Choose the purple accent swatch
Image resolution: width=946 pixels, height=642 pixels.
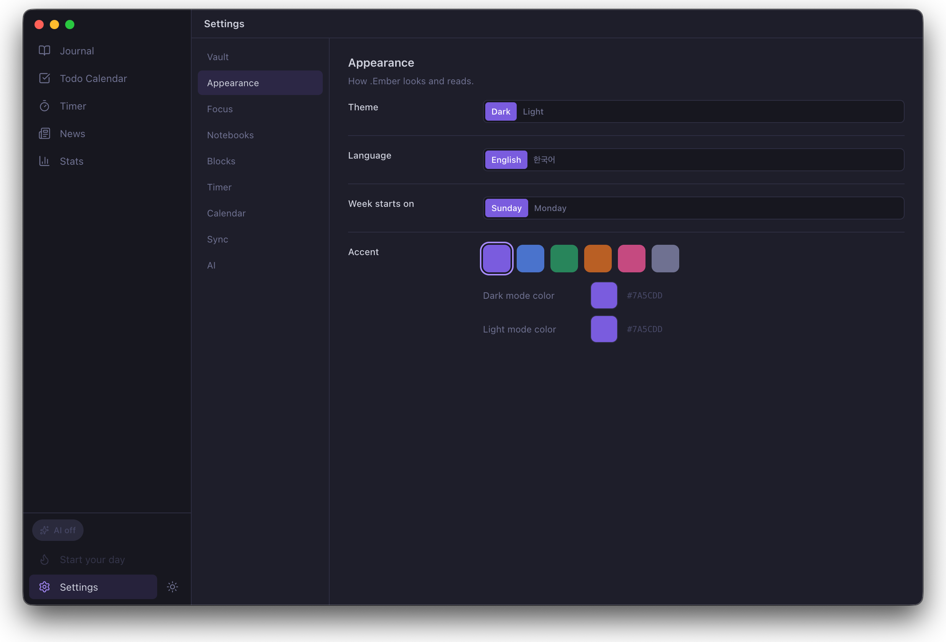[497, 259]
